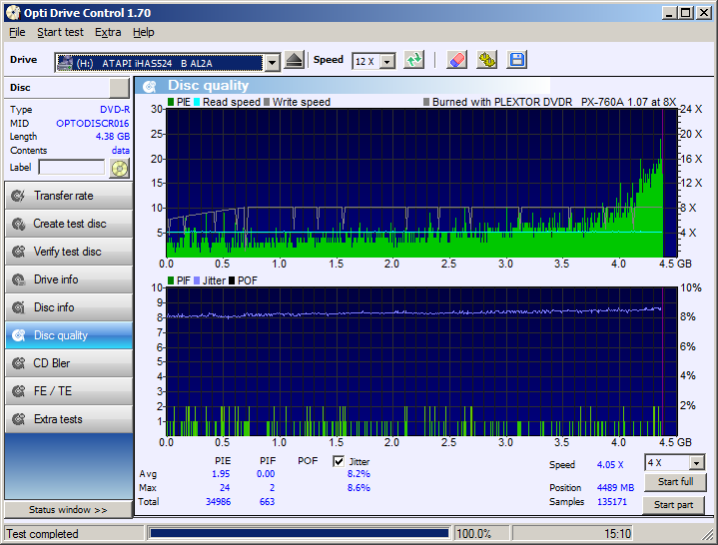Click the Jitter max value 8.6%
Screen dimensions: 718x545
359,488
